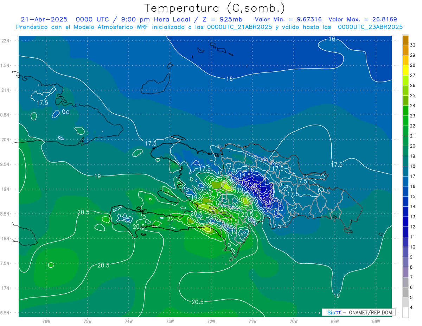
Task: Click the orange colorbar segment between 29 and 30
Action: click(405, 50)
